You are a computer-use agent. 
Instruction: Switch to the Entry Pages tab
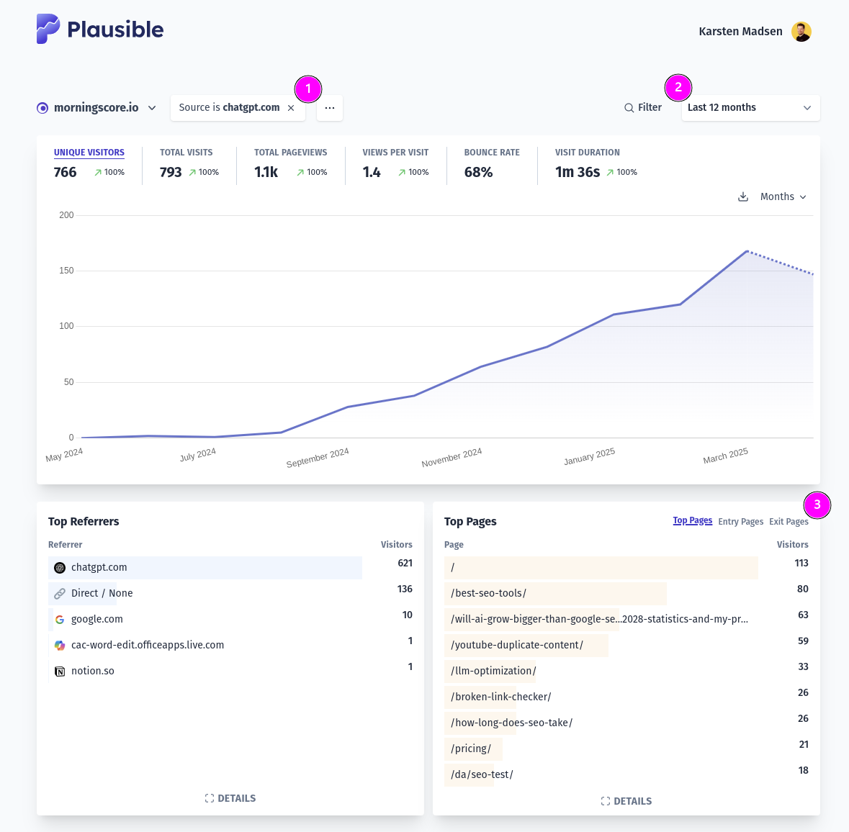pos(740,521)
